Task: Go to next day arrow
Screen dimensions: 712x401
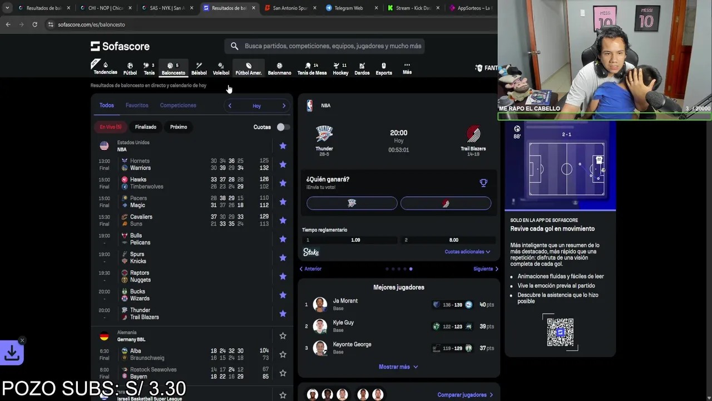Action: point(284,106)
